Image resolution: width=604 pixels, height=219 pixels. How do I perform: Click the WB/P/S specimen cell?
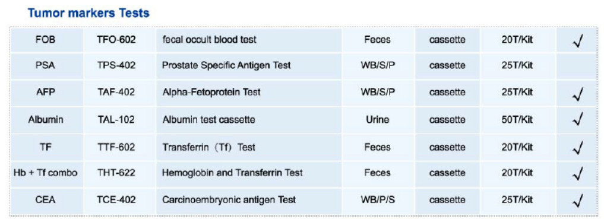378,200
